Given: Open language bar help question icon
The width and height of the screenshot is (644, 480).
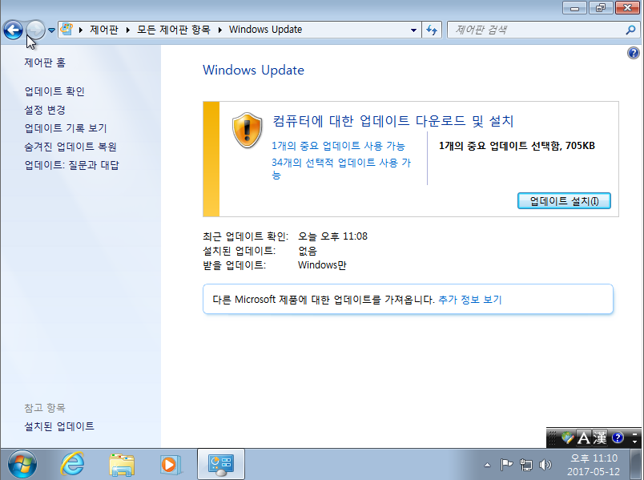Looking at the screenshot, I should click(x=618, y=438).
